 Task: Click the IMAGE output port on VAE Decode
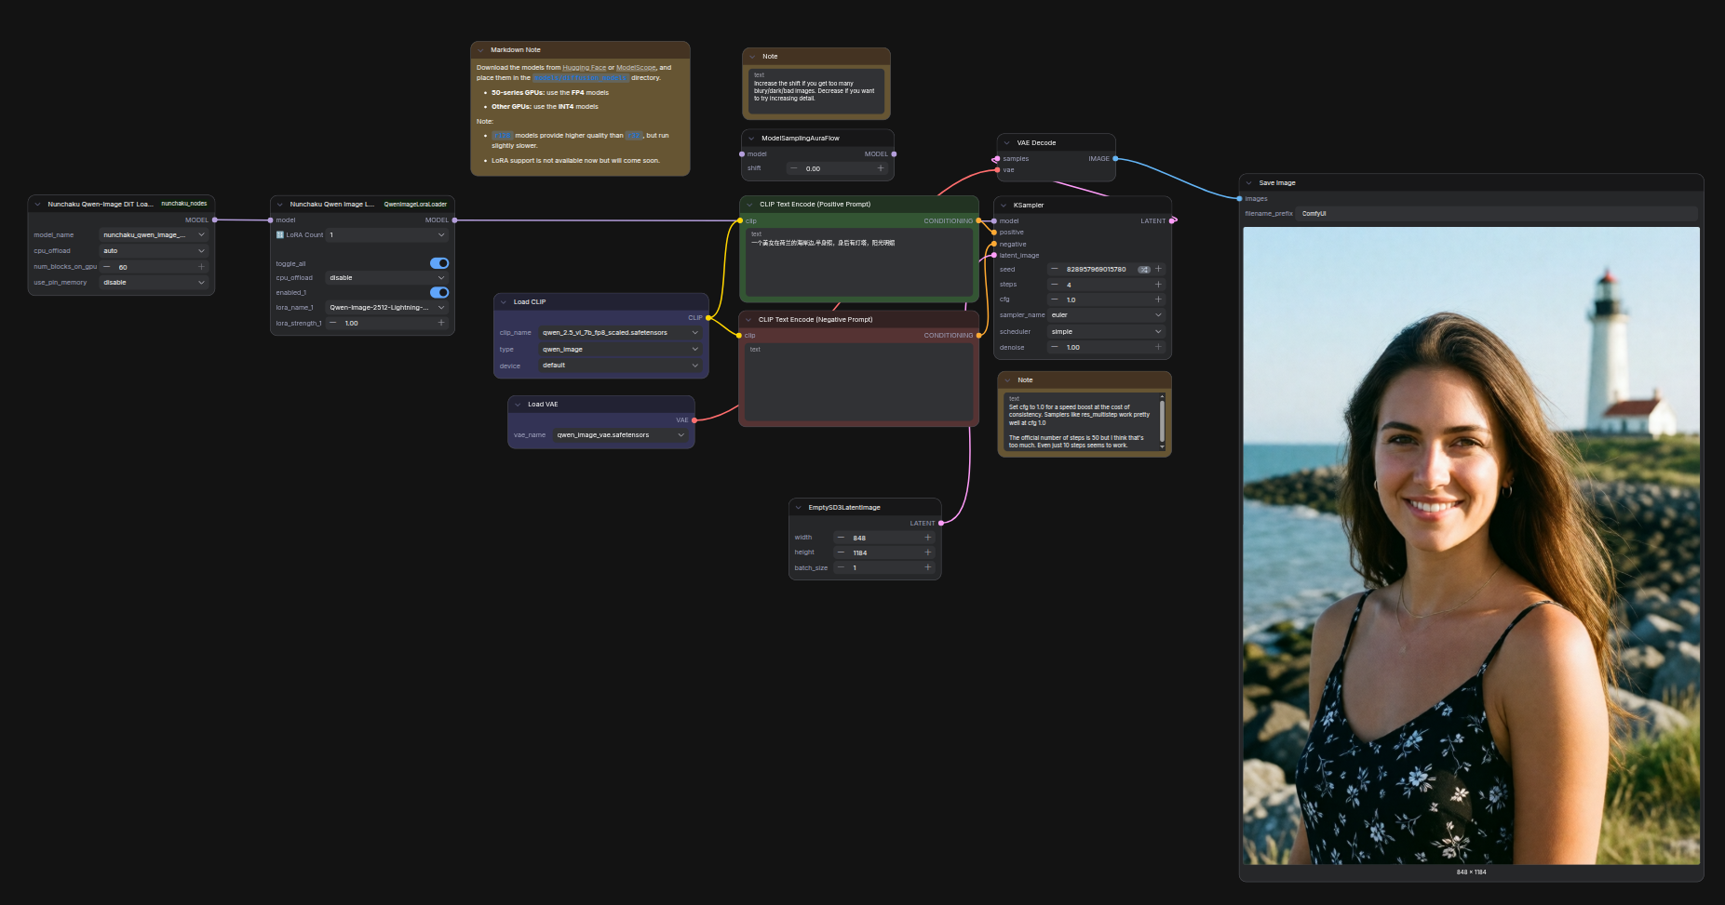[x=1115, y=159]
